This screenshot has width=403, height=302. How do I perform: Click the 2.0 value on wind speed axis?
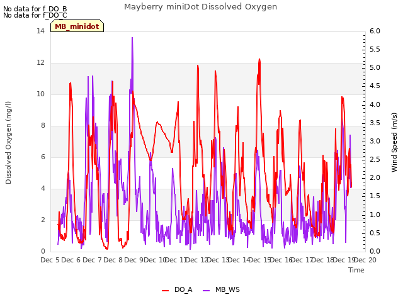pyautogui.click(x=375, y=178)
